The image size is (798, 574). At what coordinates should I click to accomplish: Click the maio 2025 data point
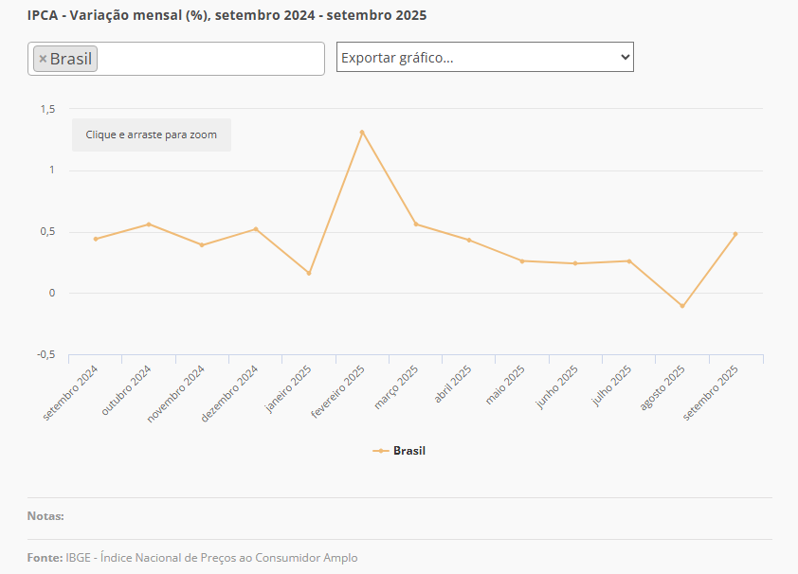[x=522, y=260]
